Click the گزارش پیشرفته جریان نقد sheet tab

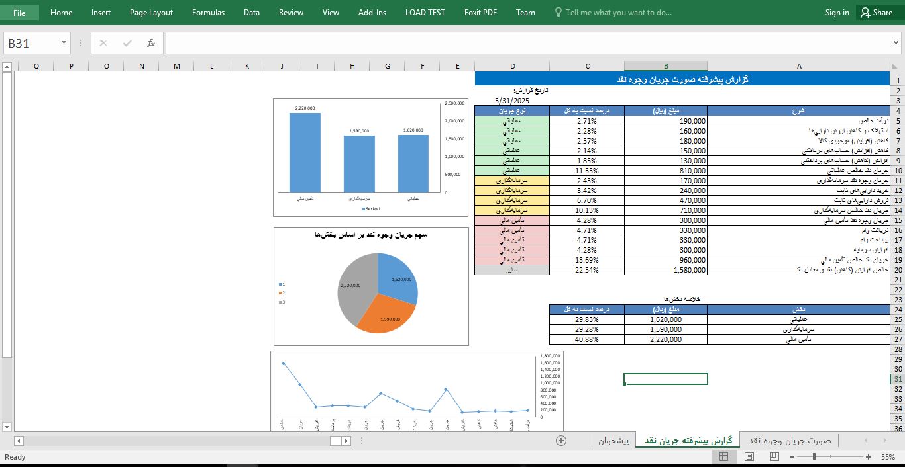(x=688, y=441)
